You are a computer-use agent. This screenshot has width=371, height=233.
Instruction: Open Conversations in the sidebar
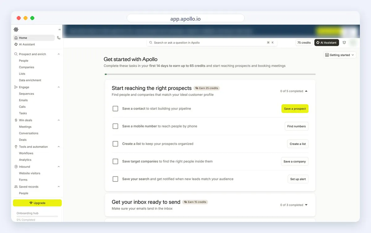tap(29, 133)
